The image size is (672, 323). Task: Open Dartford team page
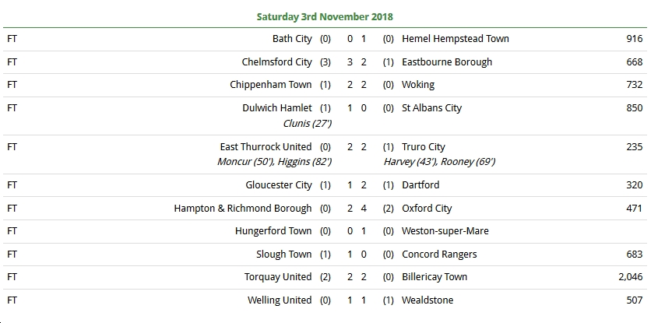click(x=420, y=185)
